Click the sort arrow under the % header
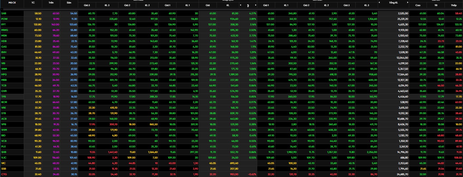The height and width of the screenshot is (177, 463). point(248,6)
